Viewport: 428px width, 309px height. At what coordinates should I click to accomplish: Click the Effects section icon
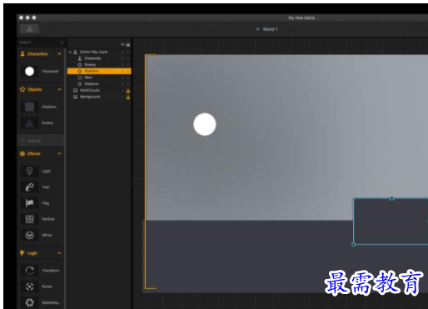coord(22,154)
